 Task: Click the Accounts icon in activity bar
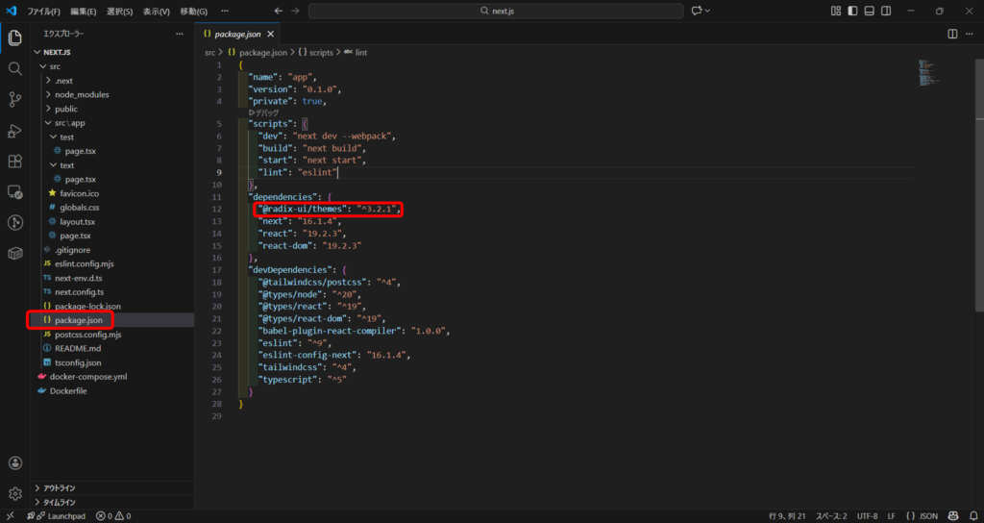tap(14, 462)
